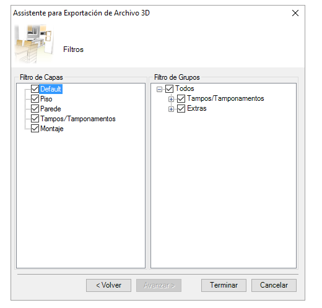
Task: Cancel the 3D export wizard
Action: [x=274, y=285]
